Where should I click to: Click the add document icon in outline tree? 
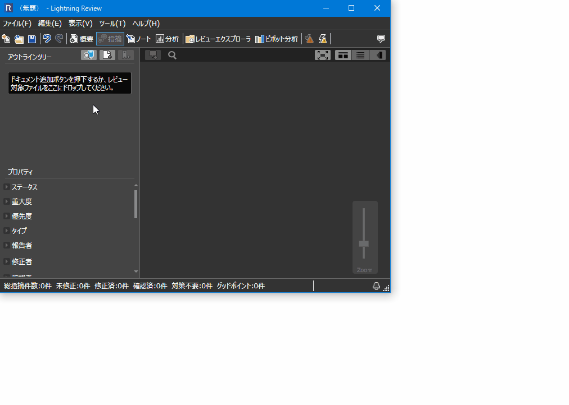tap(107, 55)
